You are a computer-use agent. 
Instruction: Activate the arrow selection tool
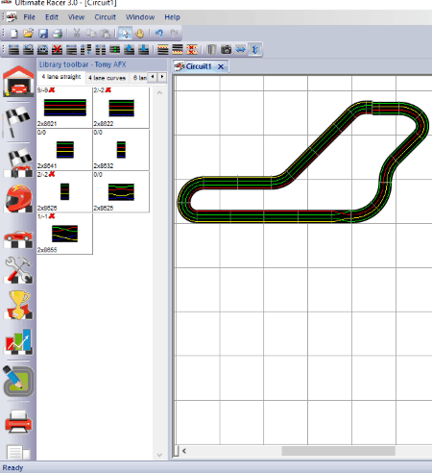tap(125, 33)
